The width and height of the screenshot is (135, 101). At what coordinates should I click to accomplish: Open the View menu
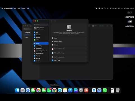(19, 8)
